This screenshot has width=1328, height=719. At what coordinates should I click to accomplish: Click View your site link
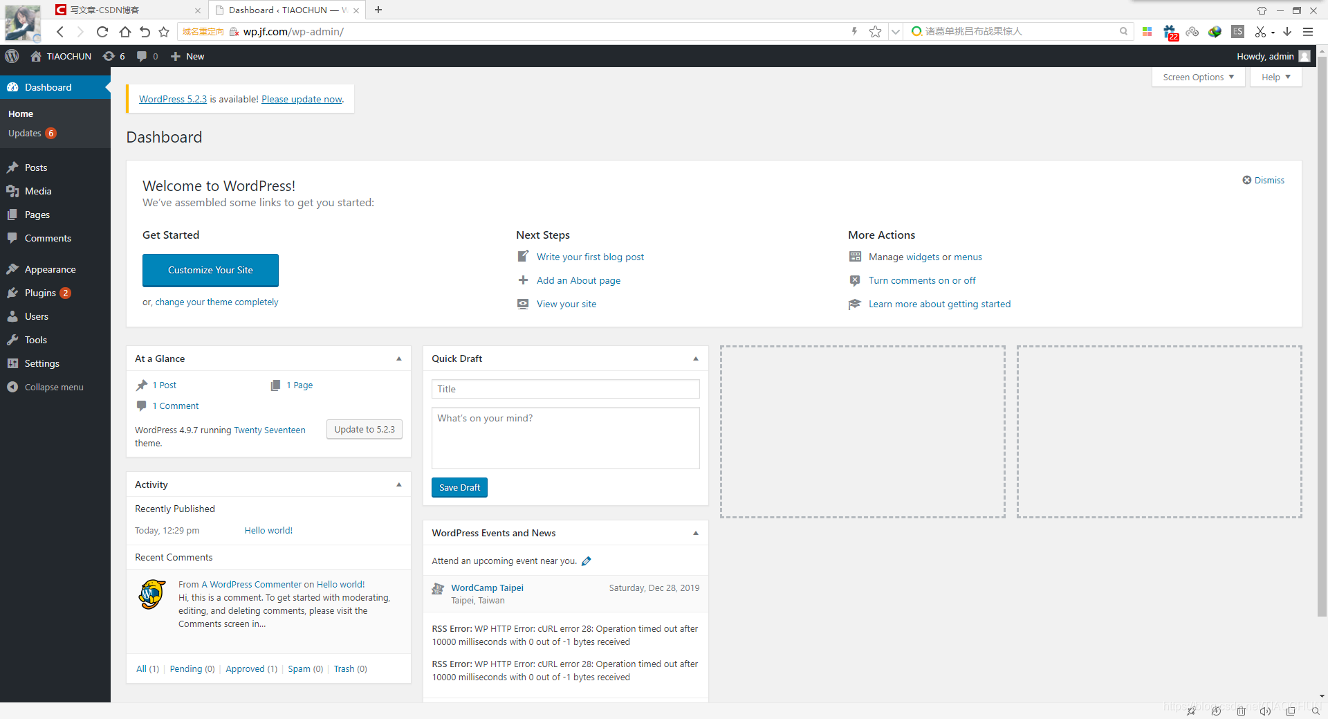click(x=566, y=304)
